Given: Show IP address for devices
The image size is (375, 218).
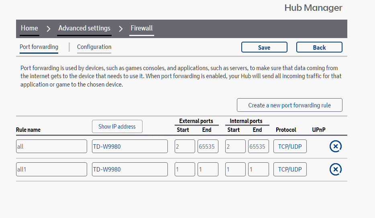Looking at the screenshot, I should [x=117, y=127].
